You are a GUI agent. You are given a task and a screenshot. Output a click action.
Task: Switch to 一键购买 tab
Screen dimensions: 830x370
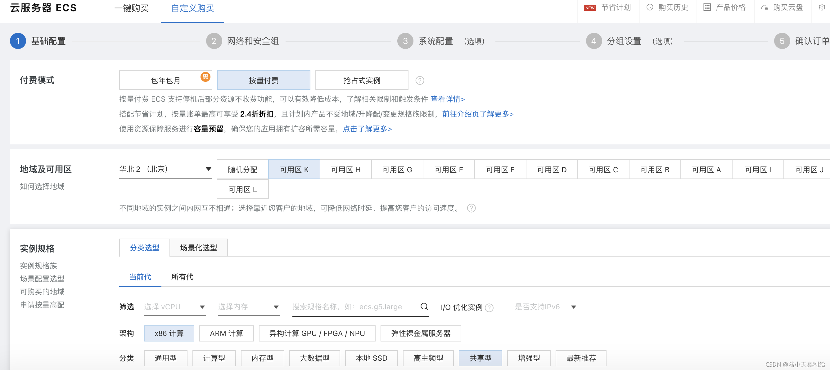(132, 8)
